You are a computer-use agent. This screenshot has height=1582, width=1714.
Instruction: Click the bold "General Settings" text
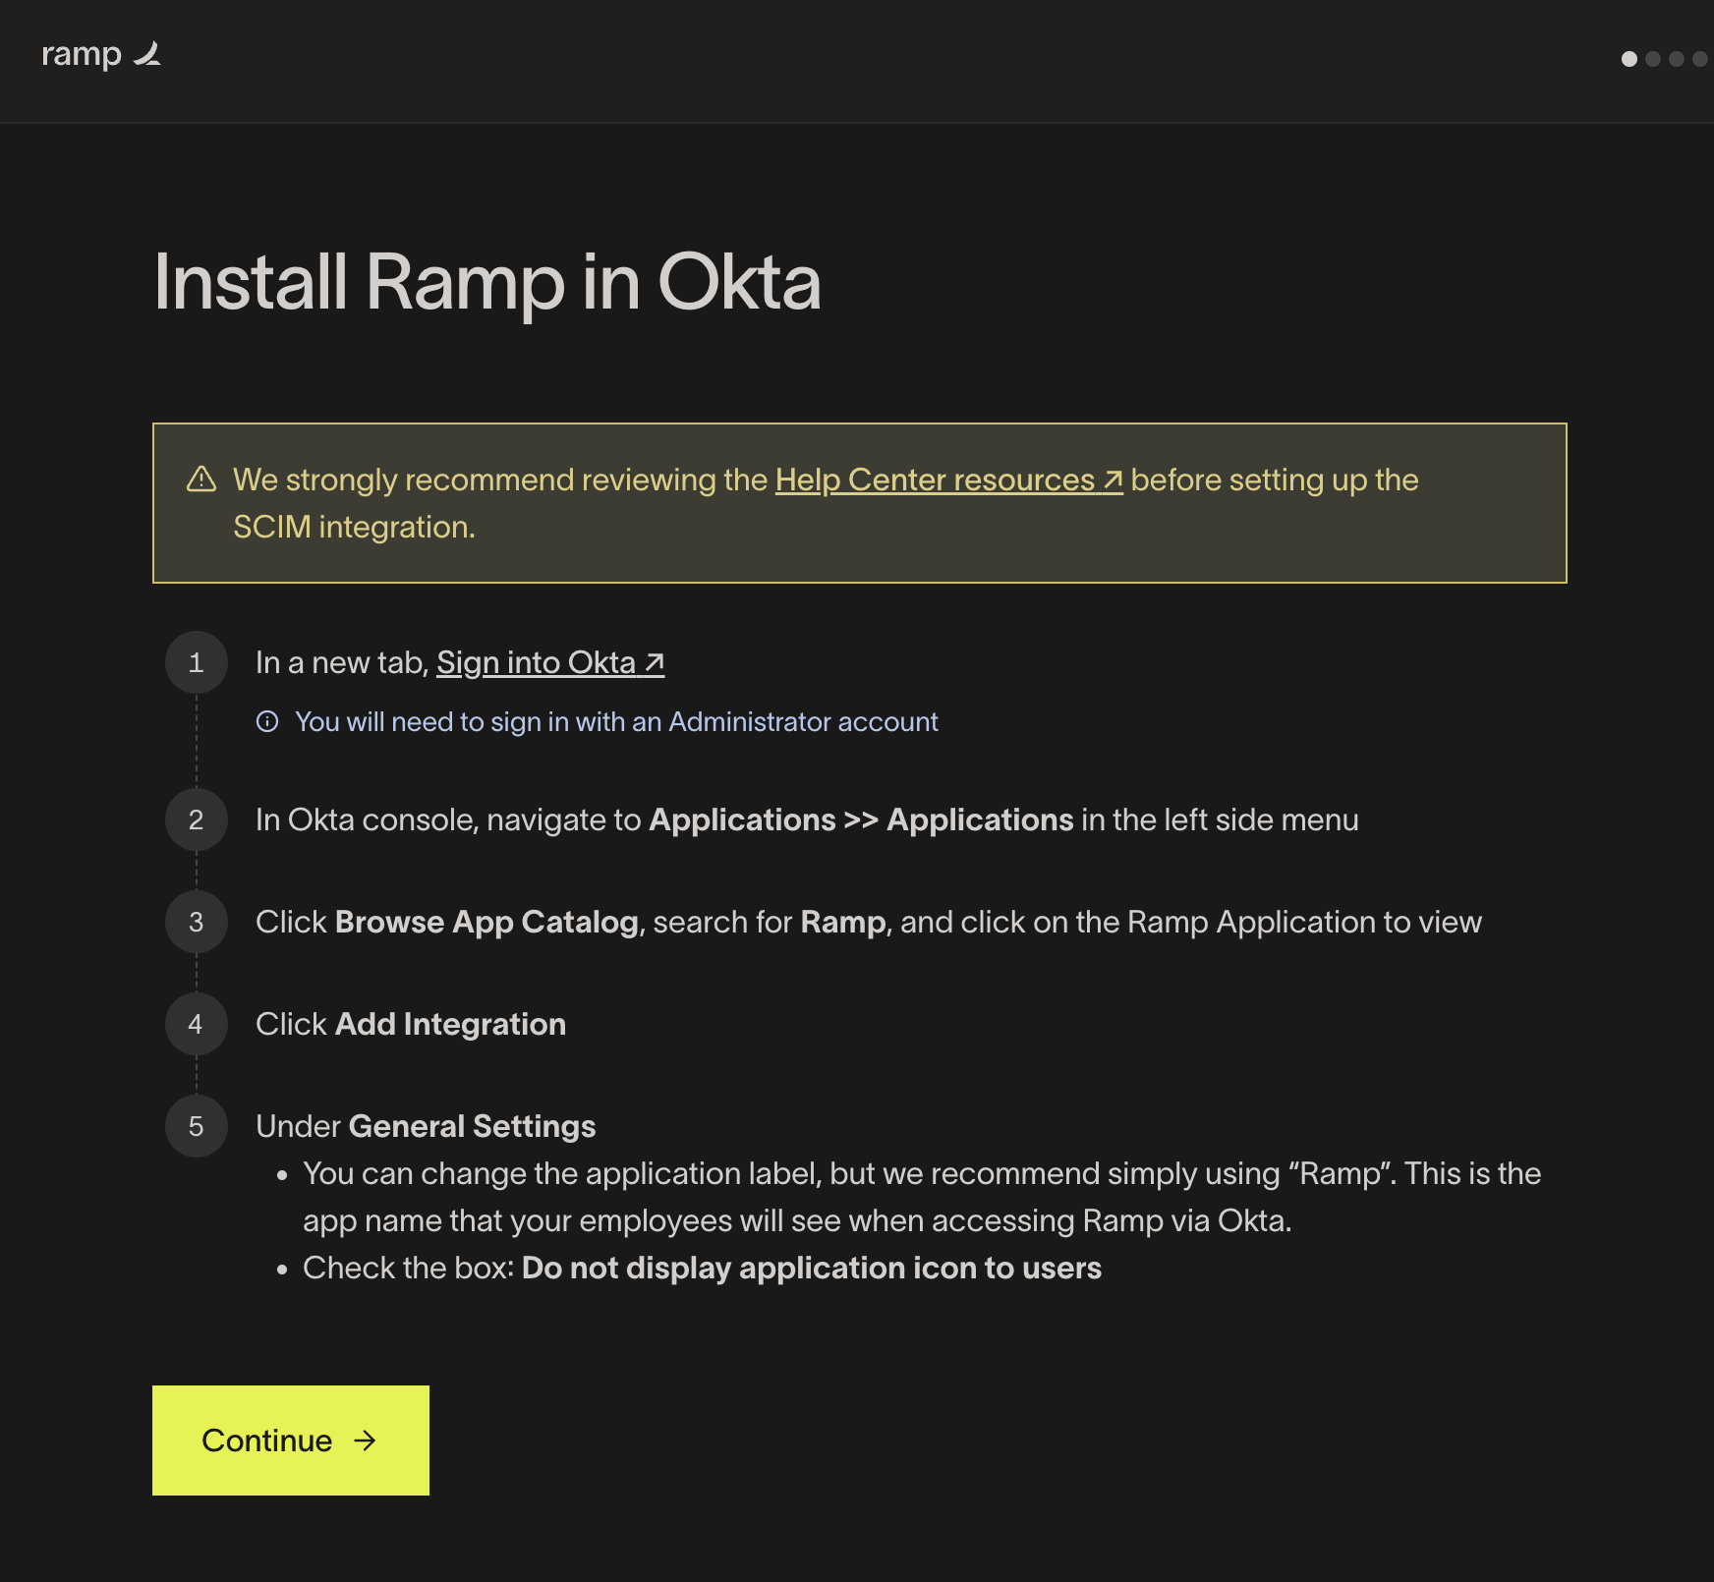coord(472,1126)
